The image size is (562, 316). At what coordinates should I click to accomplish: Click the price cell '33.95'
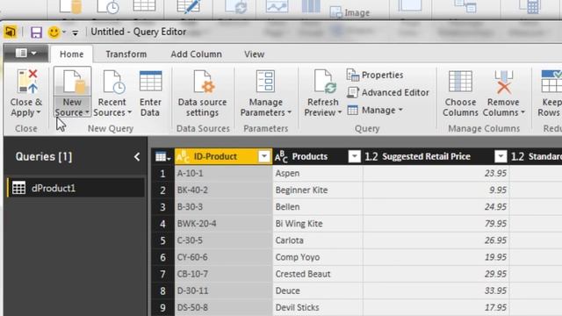pyautogui.click(x=436, y=291)
